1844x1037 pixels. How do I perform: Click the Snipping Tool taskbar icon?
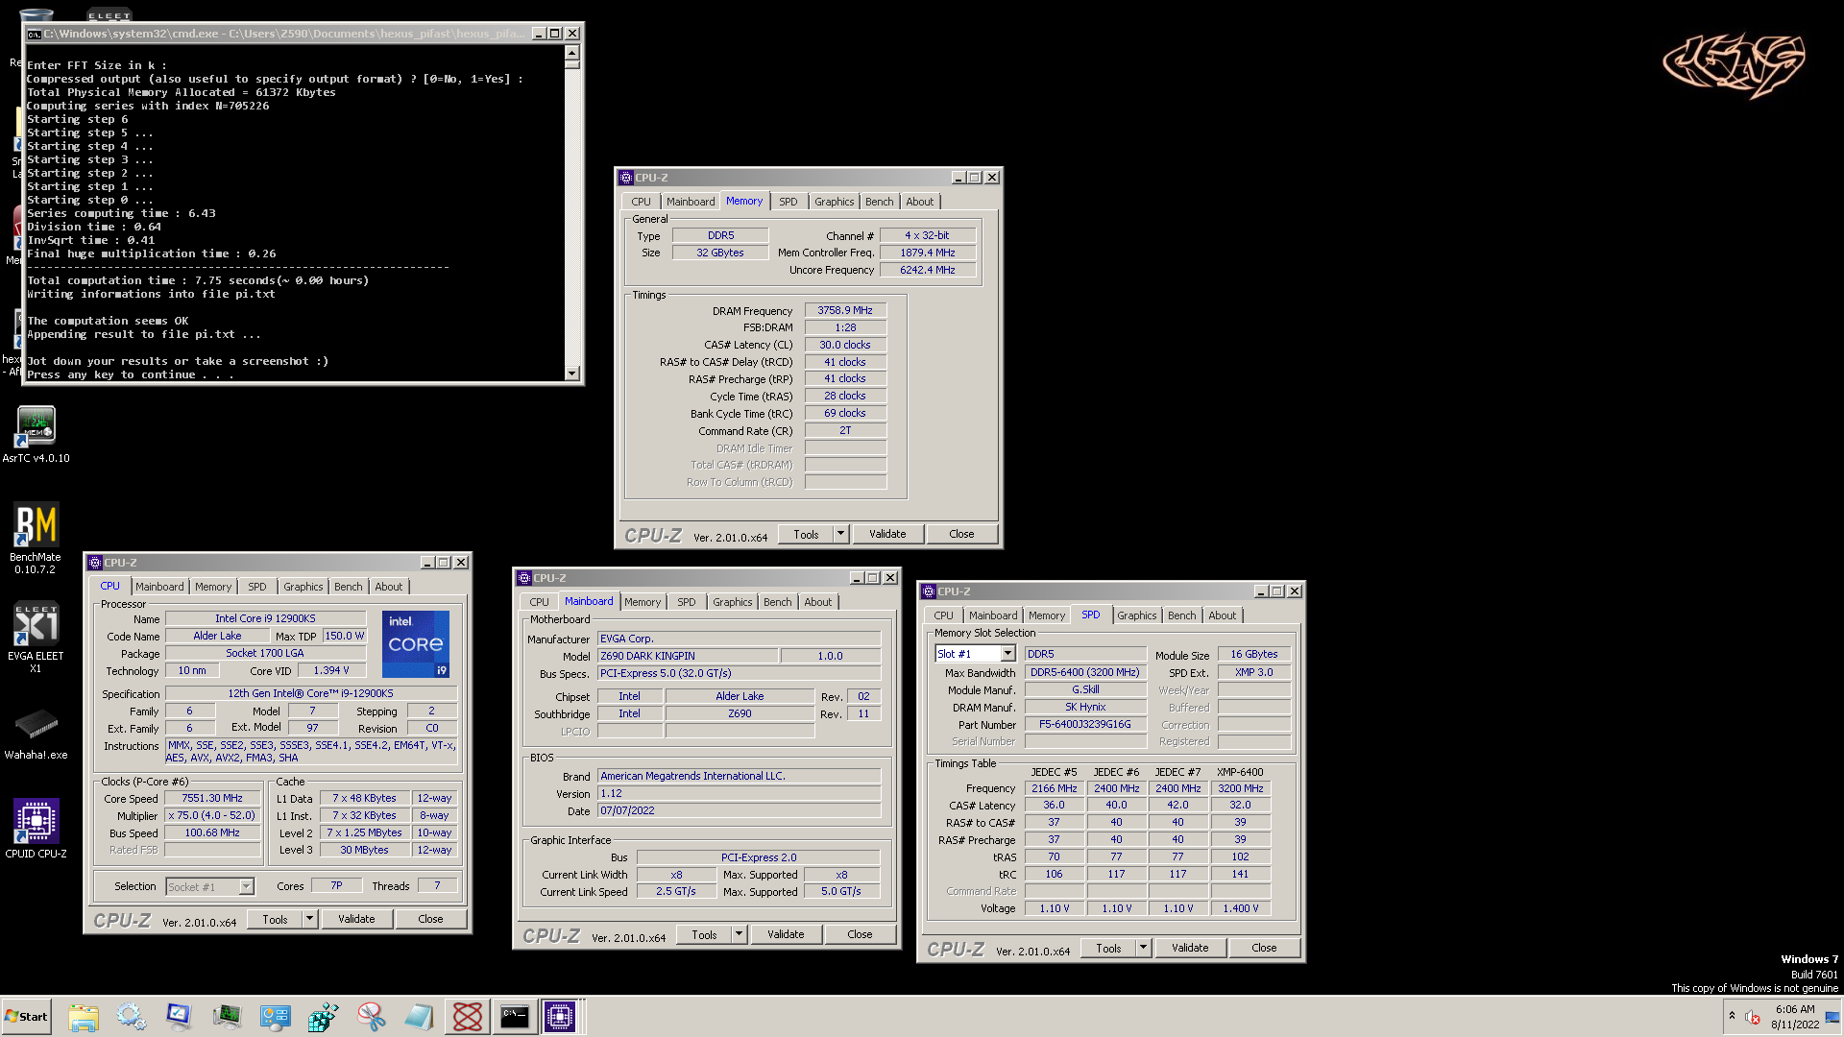coord(371,1017)
